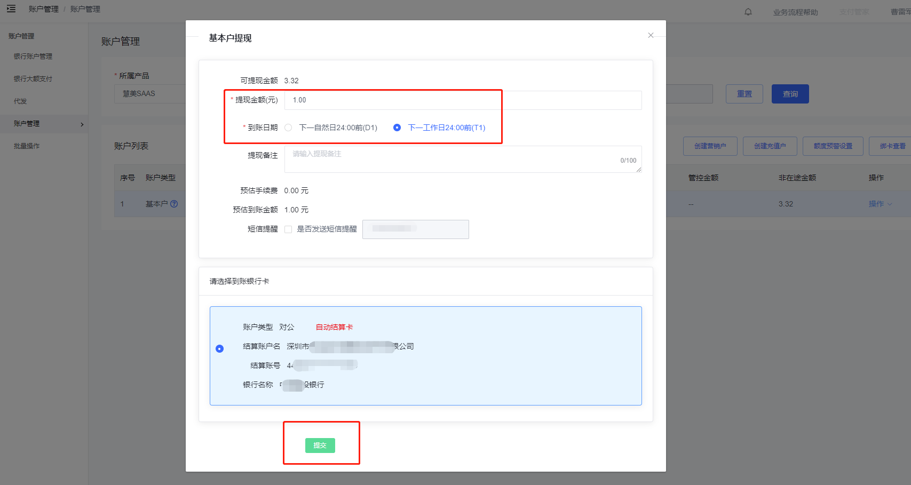
Task: Select the 对公 settlement bank card radio
Action: 219,348
